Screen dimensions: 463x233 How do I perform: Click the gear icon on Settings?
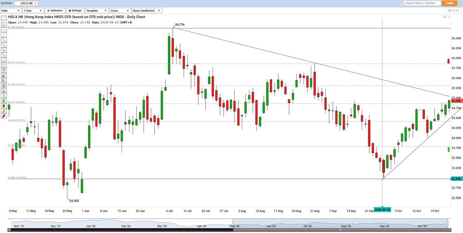[69, 10]
